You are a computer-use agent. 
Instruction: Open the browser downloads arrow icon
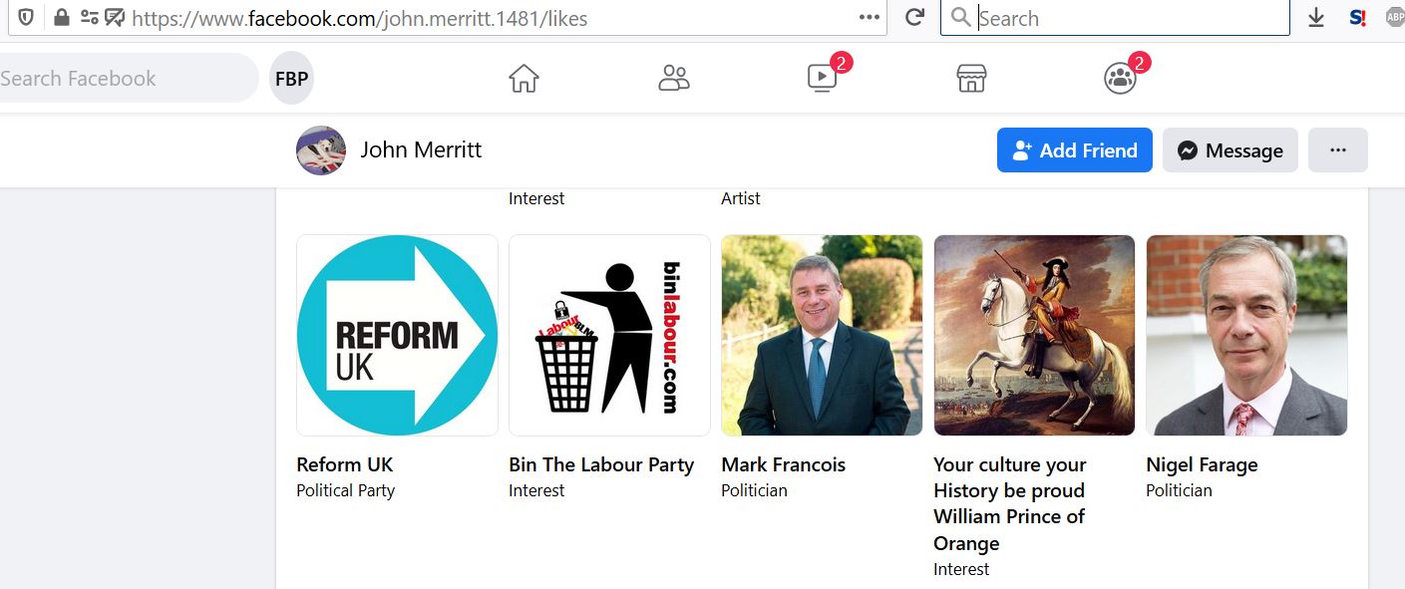[x=1316, y=18]
